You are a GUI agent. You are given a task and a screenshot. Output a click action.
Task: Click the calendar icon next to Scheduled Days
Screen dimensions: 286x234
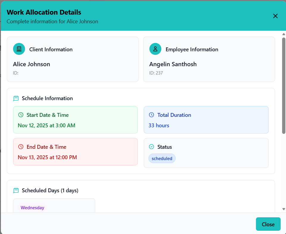click(16, 190)
